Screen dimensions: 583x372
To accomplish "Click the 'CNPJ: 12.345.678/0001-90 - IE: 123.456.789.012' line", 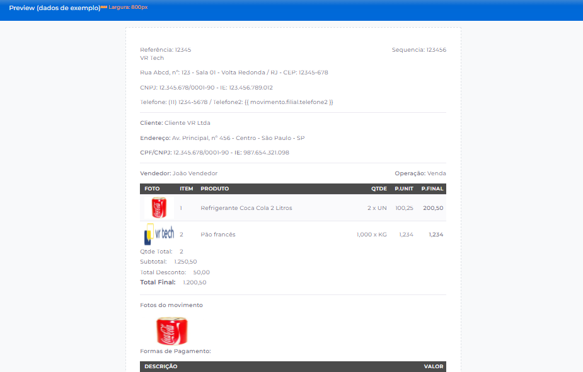I will coord(206,88).
